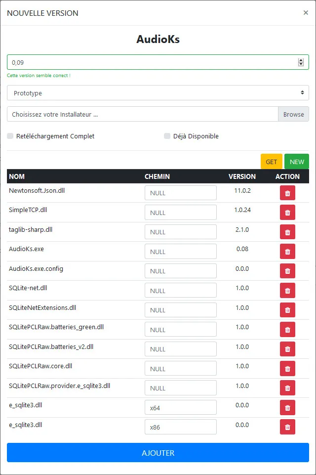
Task: Click the CHEMIN field for SQLiteNetExtensions.dll
Action: point(180,310)
